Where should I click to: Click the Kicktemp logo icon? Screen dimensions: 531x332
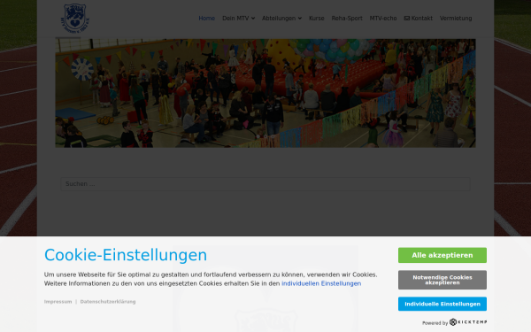453,322
